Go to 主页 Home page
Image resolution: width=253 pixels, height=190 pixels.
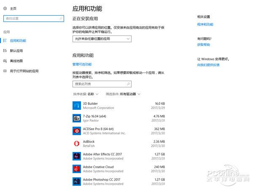13,8
